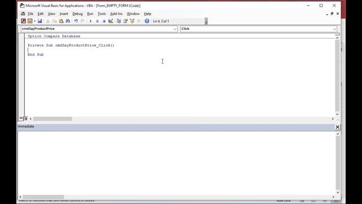Open the Insert Module dropdown arrow
This screenshot has height=204, width=362.
[35, 21]
